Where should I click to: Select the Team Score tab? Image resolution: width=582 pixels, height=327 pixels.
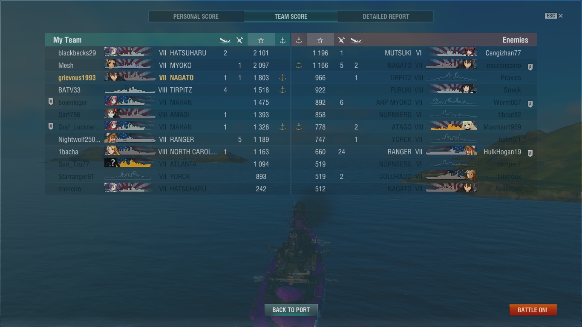point(291,17)
